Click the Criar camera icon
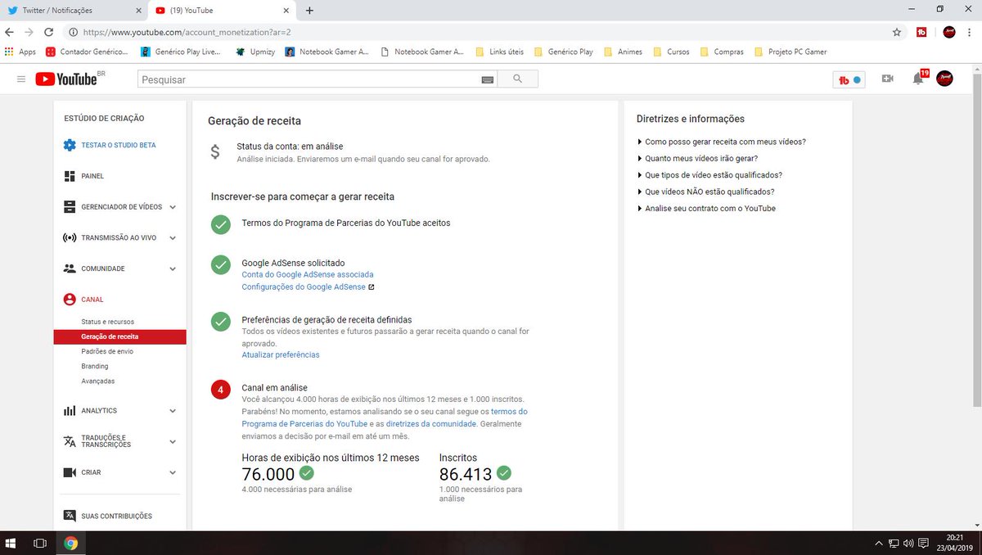 70,472
